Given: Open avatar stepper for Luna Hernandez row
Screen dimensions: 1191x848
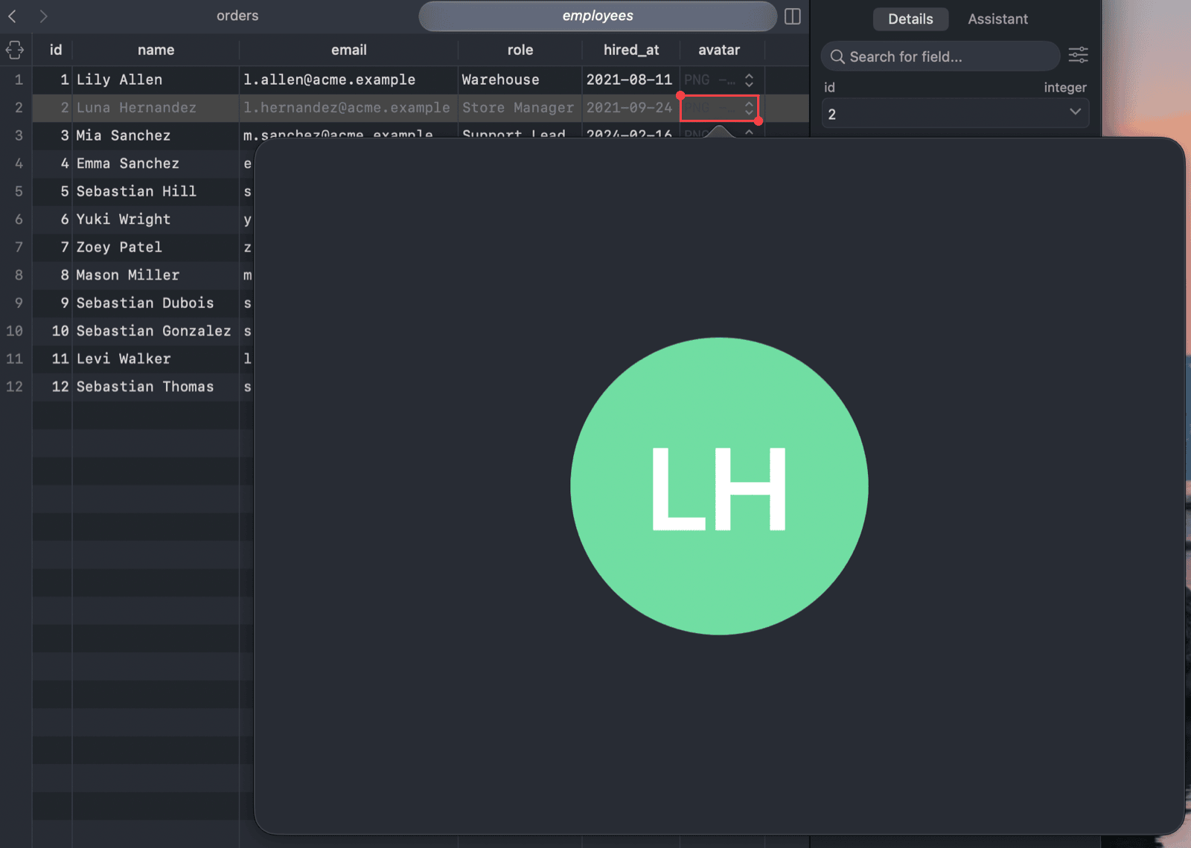Looking at the screenshot, I should (x=749, y=108).
